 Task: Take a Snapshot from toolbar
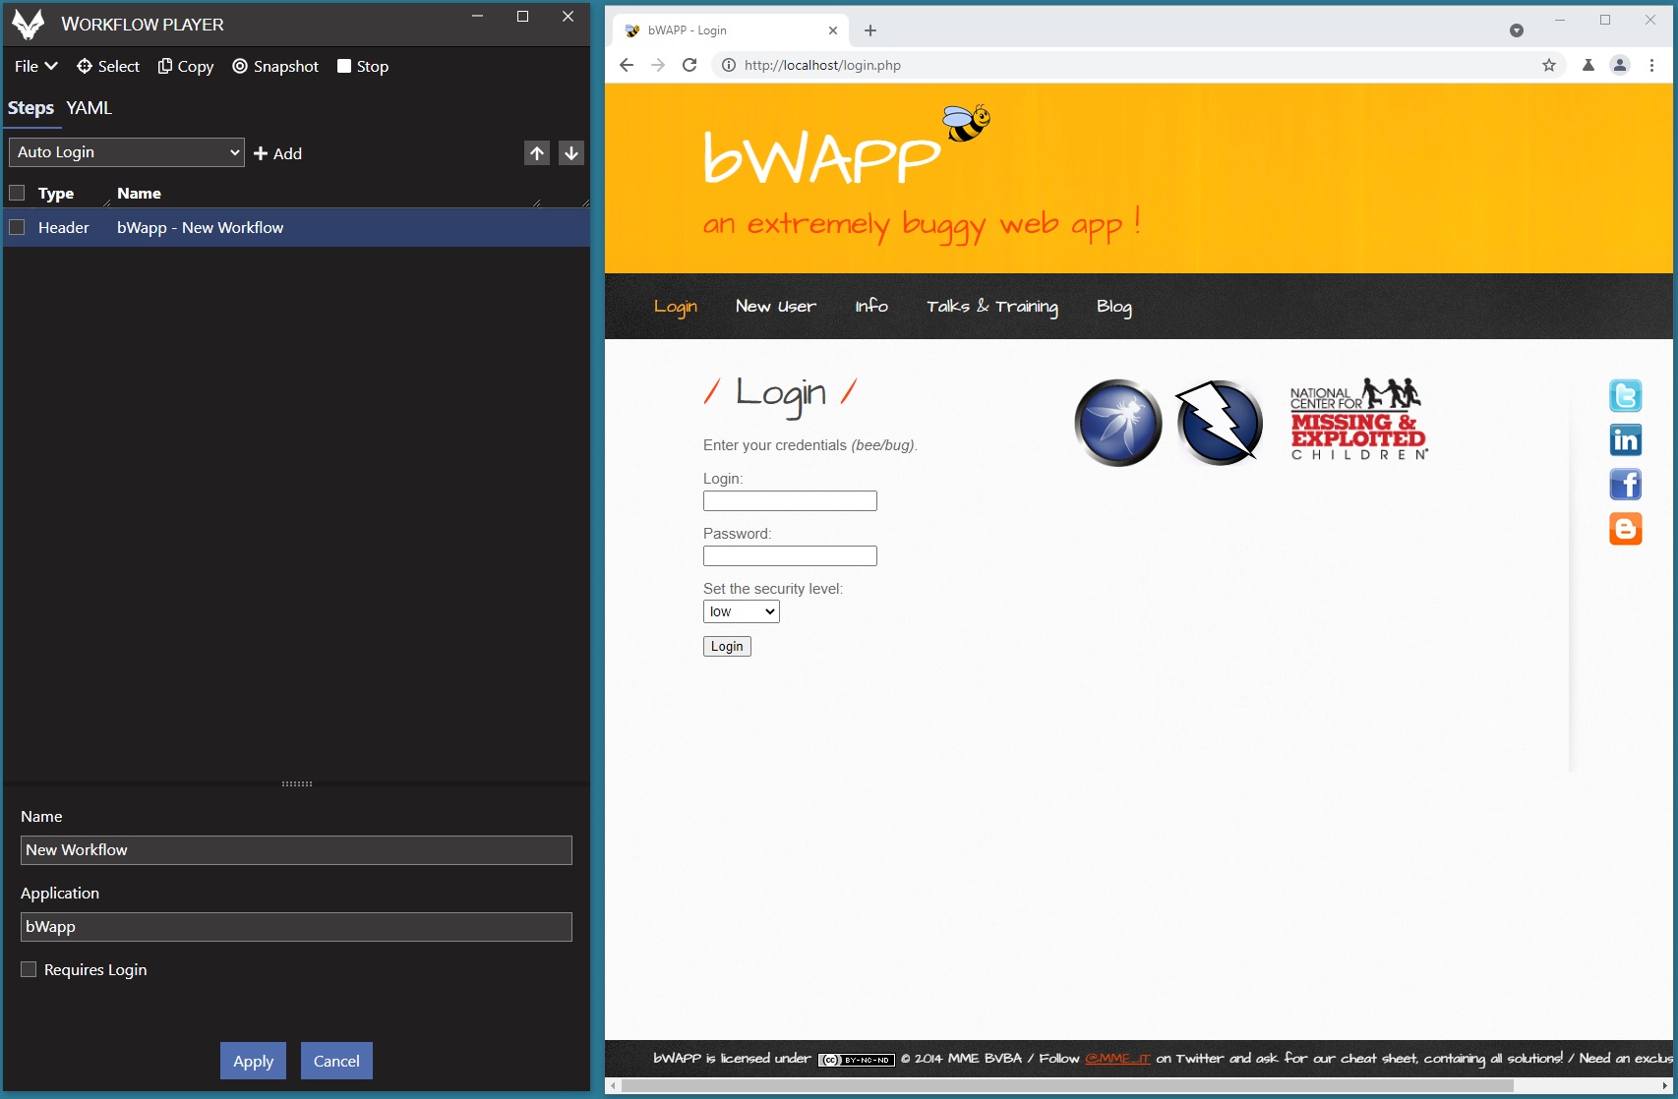[275, 66]
